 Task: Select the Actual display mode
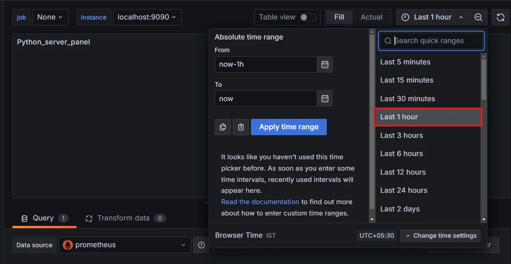click(x=371, y=17)
